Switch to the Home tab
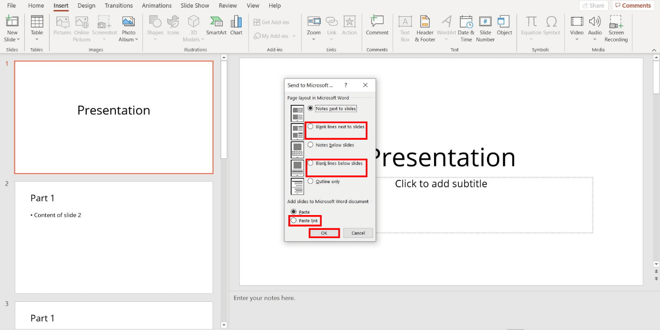Viewport: 660px width, 330px height. 36,6
